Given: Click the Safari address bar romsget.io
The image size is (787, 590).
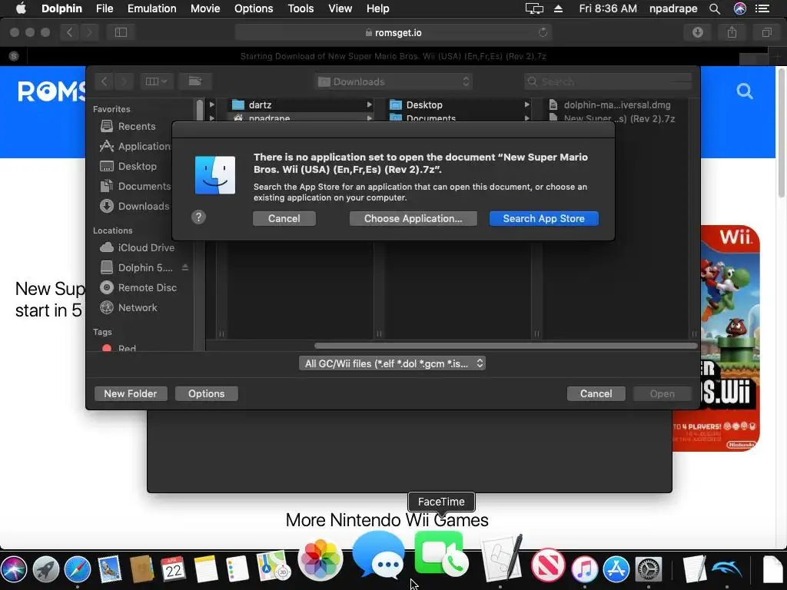Looking at the screenshot, I should coord(393,32).
